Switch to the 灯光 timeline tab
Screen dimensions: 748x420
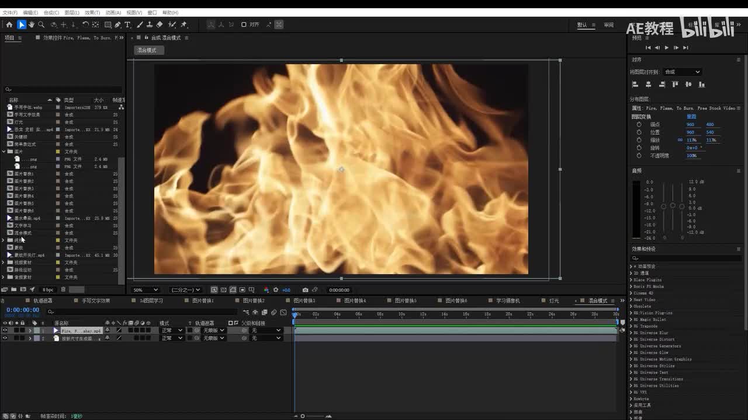coord(554,301)
